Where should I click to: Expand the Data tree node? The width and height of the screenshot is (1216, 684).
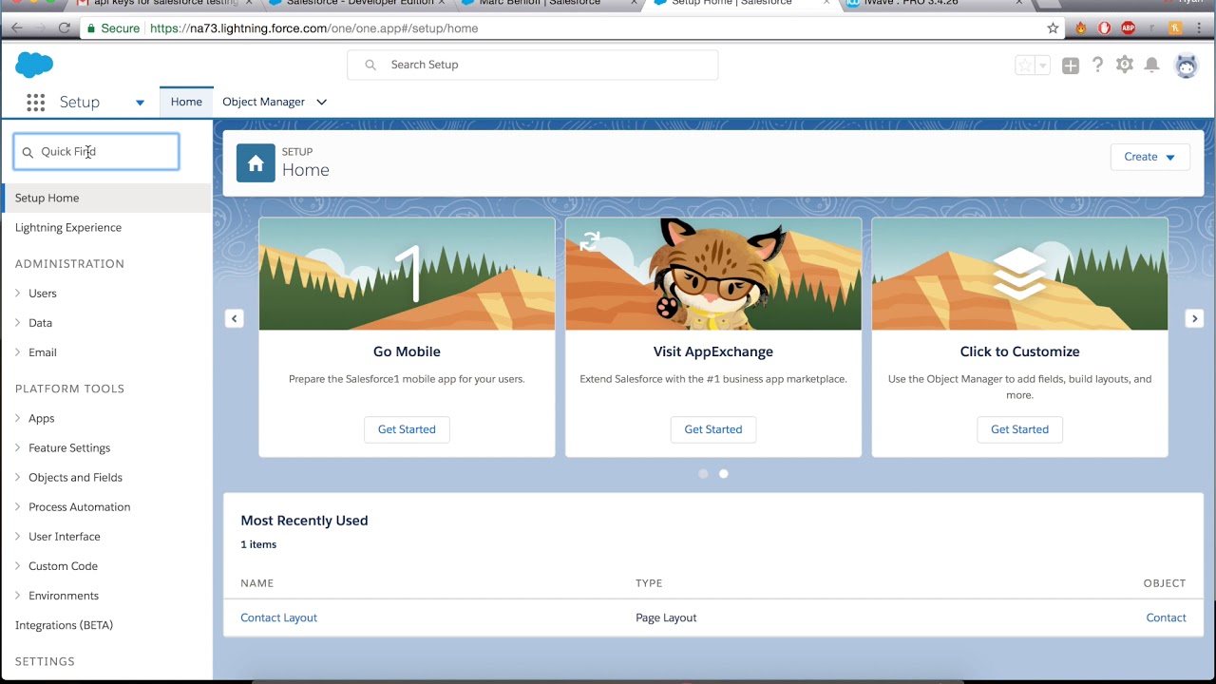(18, 323)
